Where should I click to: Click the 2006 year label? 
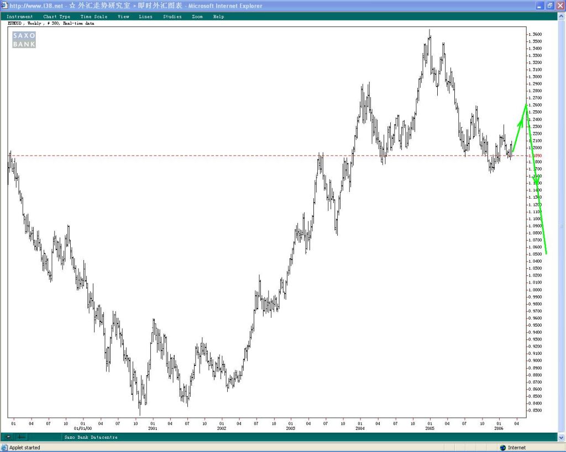click(499, 429)
